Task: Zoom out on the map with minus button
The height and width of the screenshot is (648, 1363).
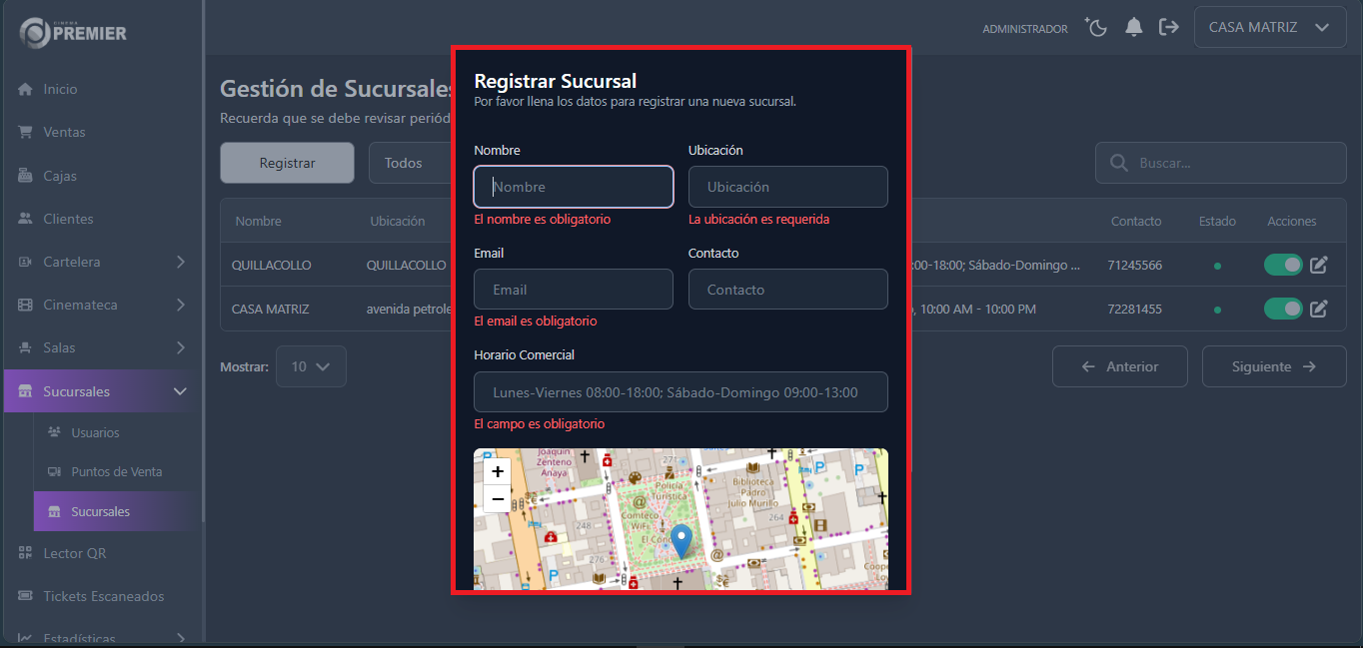Action: point(497,498)
